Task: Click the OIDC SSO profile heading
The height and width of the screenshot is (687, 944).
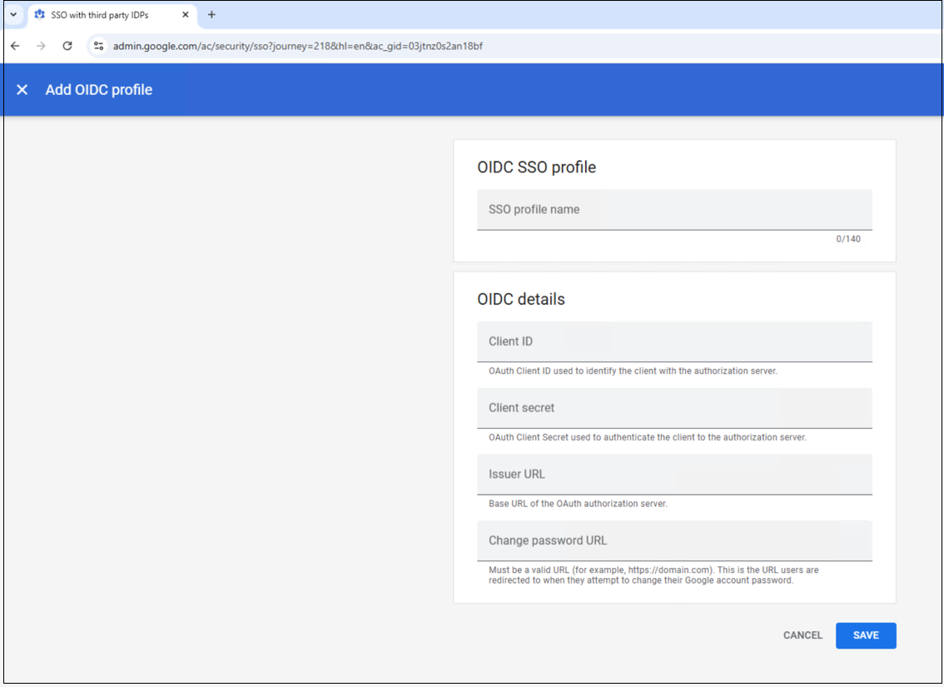Action: click(x=536, y=167)
